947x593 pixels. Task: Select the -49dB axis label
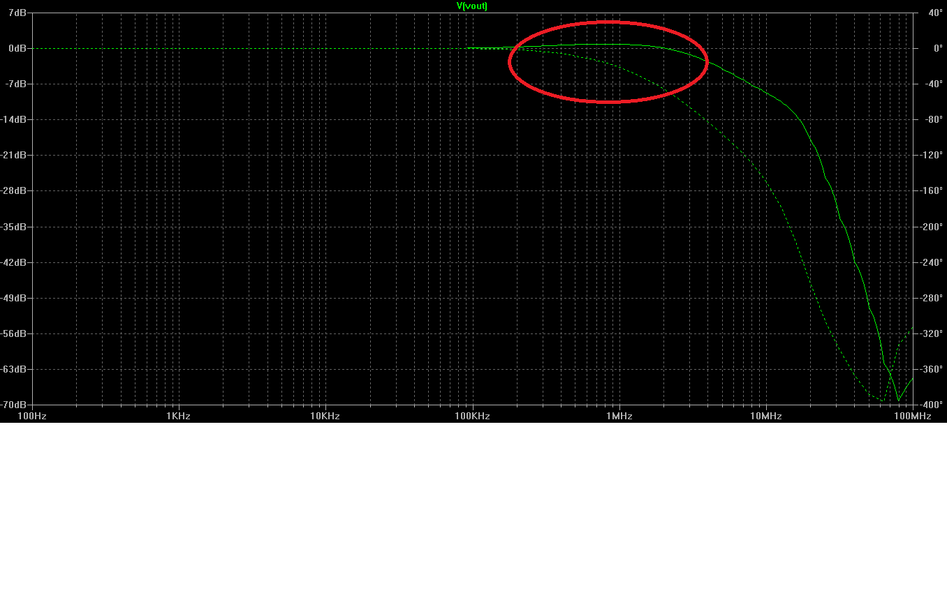pyautogui.click(x=15, y=298)
